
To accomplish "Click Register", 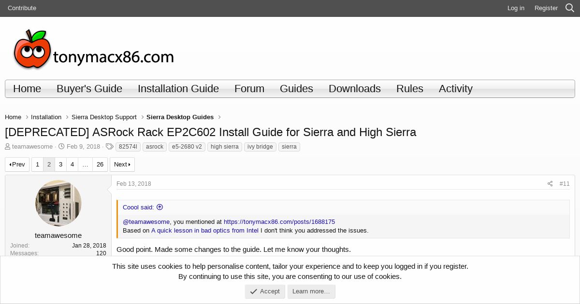I will coord(546,8).
